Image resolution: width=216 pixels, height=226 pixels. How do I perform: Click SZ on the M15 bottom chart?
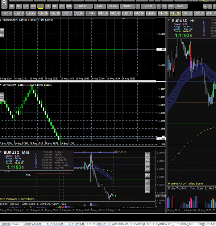coord(148,155)
